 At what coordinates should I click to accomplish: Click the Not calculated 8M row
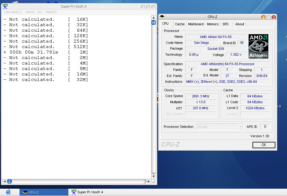tap(46, 68)
